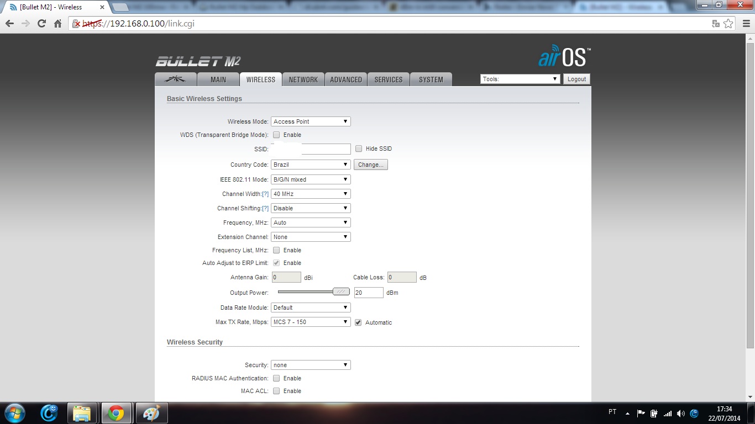Image resolution: width=755 pixels, height=424 pixels.
Task: Select the WIRELESS tab
Action: point(261,79)
